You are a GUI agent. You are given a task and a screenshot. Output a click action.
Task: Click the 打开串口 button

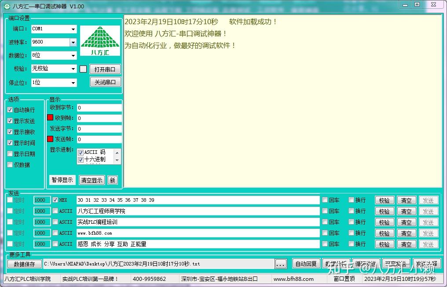tap(105, 69)
